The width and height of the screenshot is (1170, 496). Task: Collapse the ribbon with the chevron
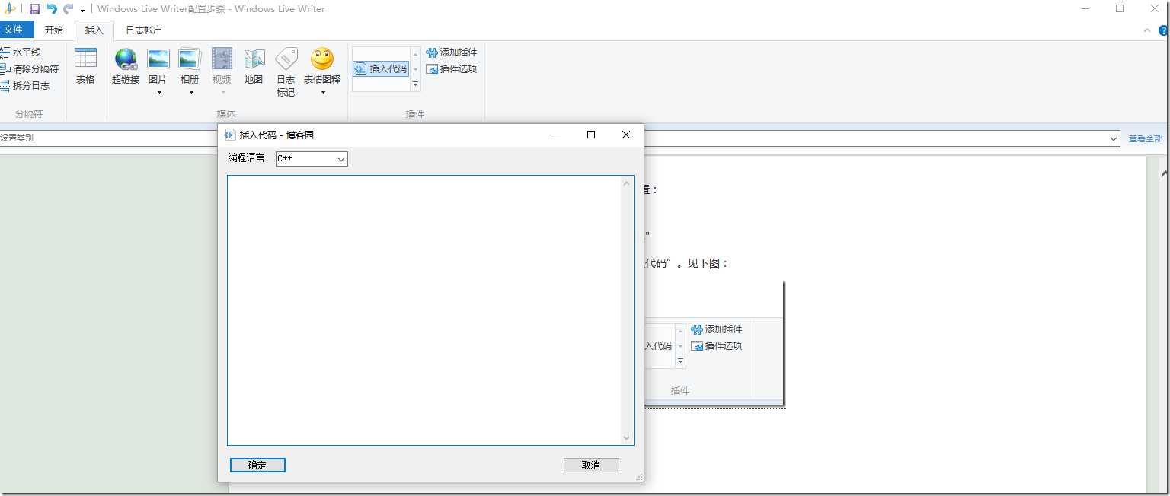pyautogui.click(x=1147, y=30)
